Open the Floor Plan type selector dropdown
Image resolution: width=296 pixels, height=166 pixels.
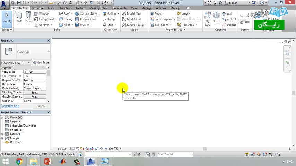click(49, 52)
